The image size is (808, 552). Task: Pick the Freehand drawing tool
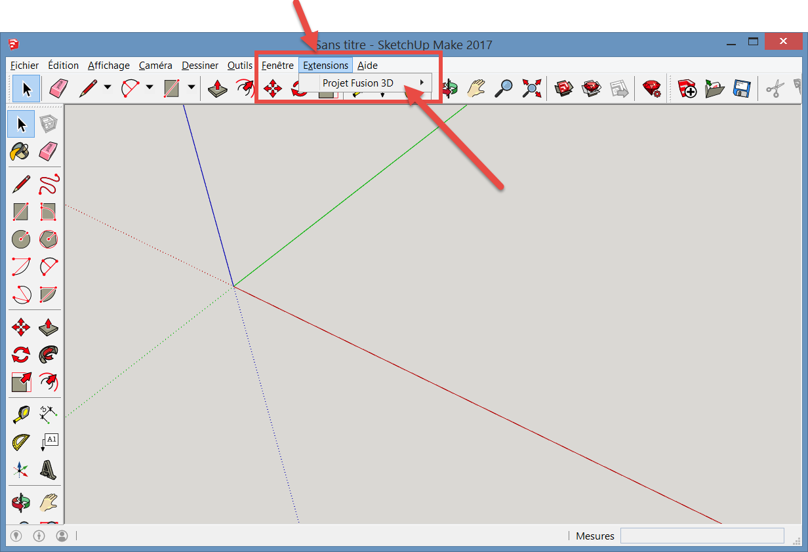point(49,184)
